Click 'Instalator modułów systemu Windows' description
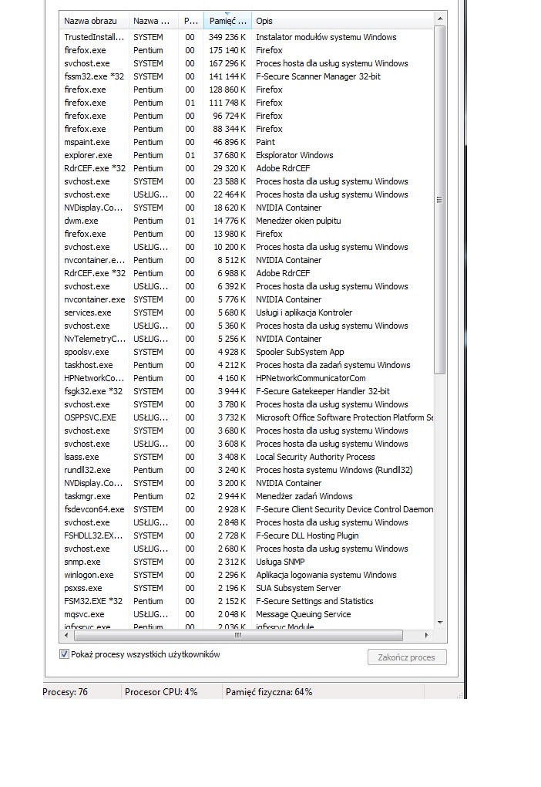Viewport: 541px width, 787px height. click(x=326, y=37)
